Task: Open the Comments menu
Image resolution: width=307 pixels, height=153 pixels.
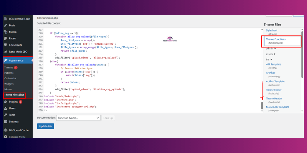Action: pos(15,45)
